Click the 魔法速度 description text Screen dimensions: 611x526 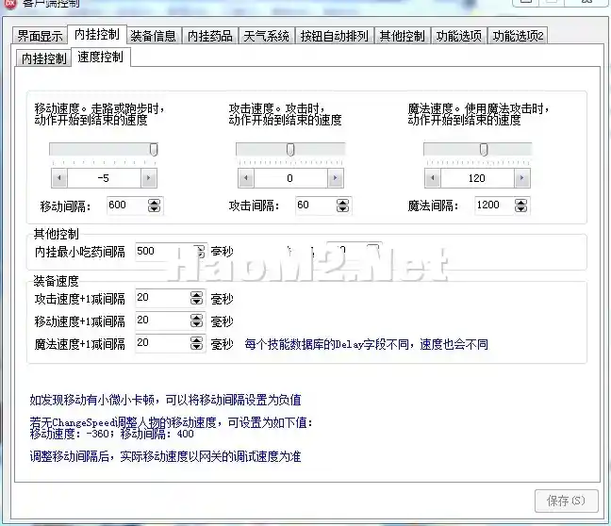[x=478, y=114]
